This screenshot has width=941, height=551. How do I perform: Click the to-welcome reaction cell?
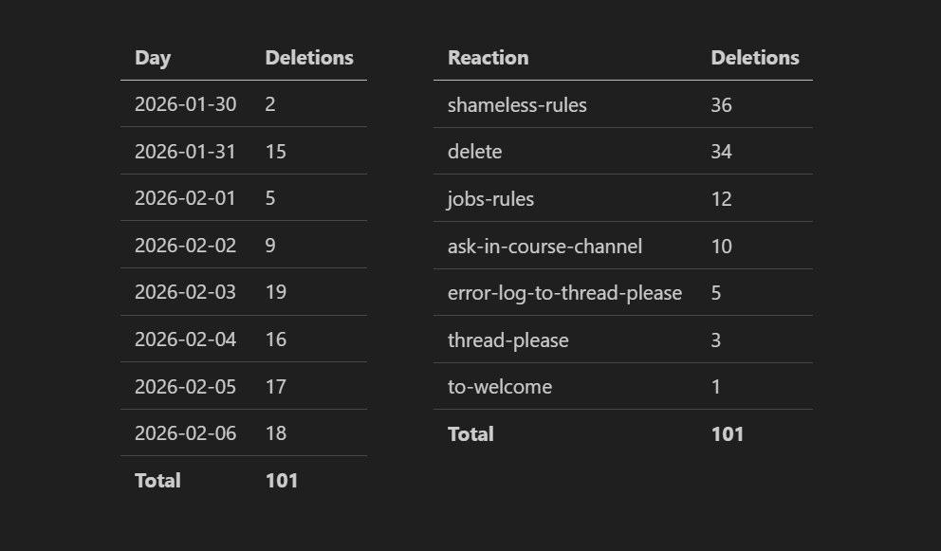499,387
